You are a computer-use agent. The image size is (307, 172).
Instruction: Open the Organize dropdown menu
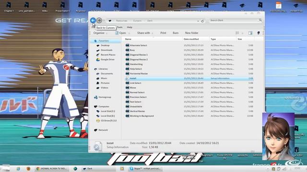click(x=100, y=33)
